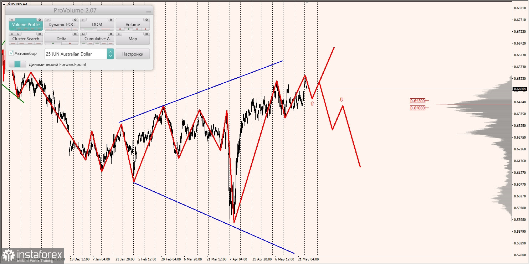Toggle the Volume indicator button
This screenshot has height=264, width=529.
click(x=133, y=24)
